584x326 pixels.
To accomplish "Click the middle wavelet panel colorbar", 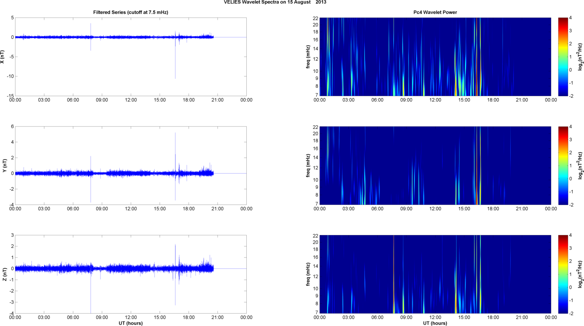I will coord(563,165).
